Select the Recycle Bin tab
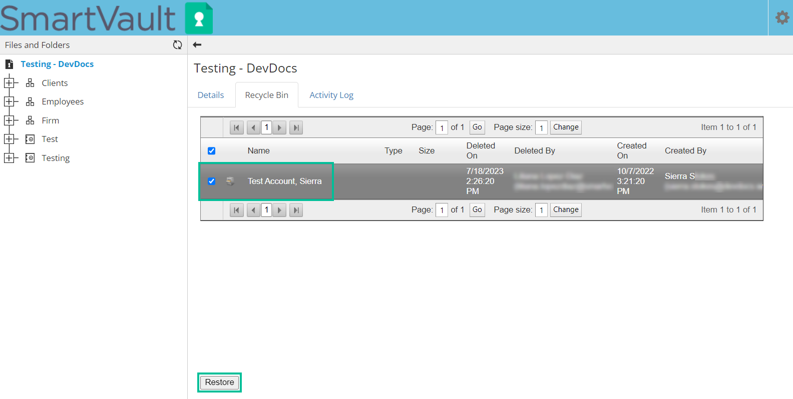The height and width of the screenshot is (399, 793). pyautogui.click(x=267, y=95)
